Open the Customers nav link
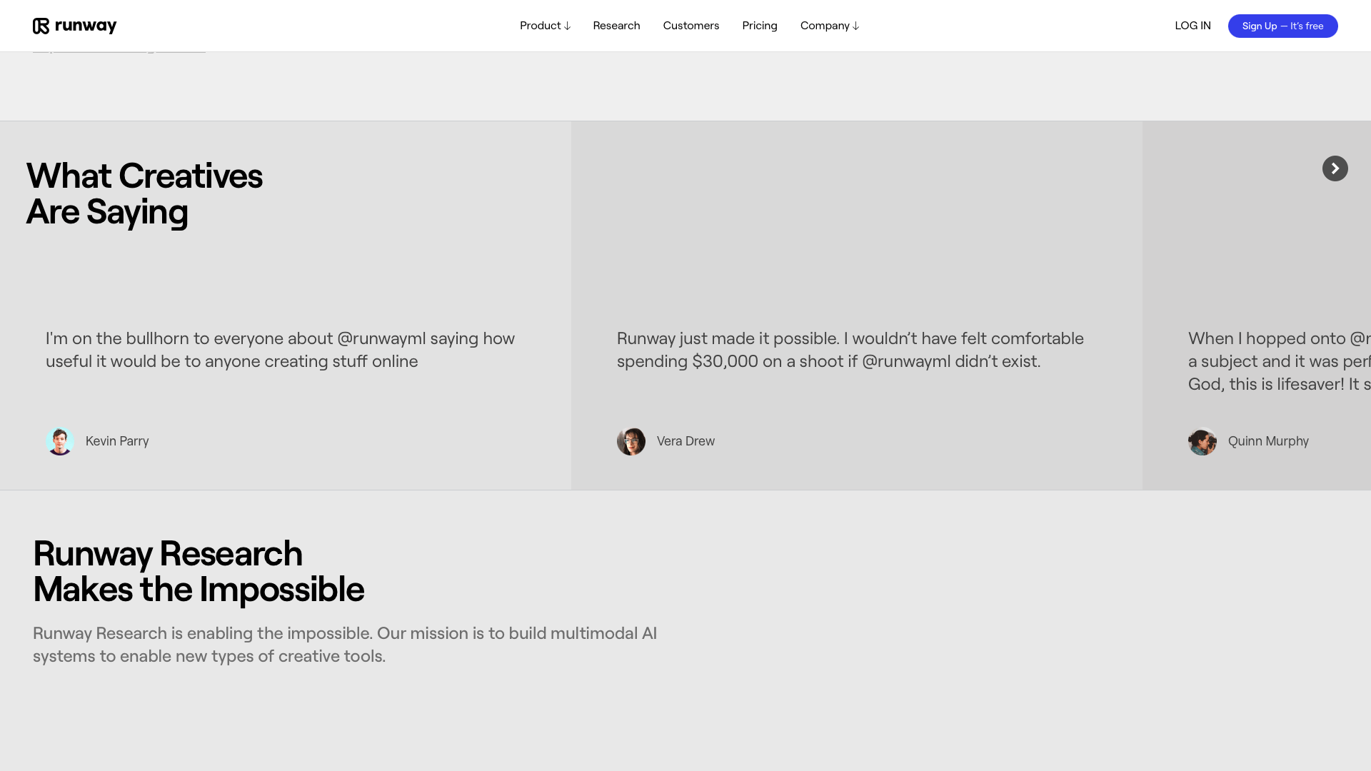1371x771 pixels. coord(690,26)
